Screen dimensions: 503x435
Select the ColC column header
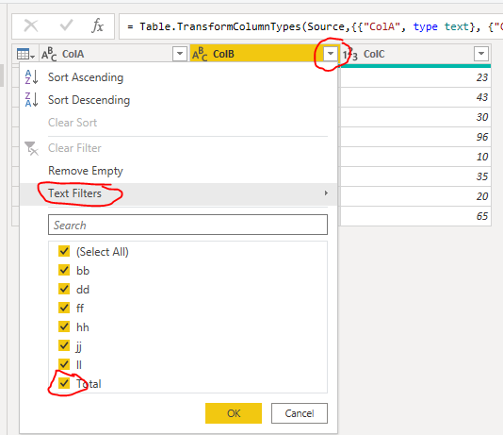coord(415,54)
